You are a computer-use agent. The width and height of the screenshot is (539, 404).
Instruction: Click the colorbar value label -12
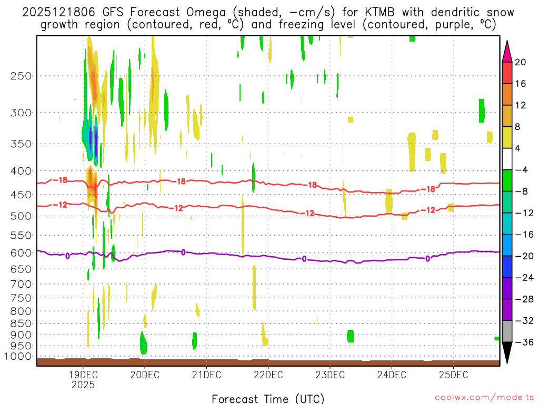click(x=524, y=214)
